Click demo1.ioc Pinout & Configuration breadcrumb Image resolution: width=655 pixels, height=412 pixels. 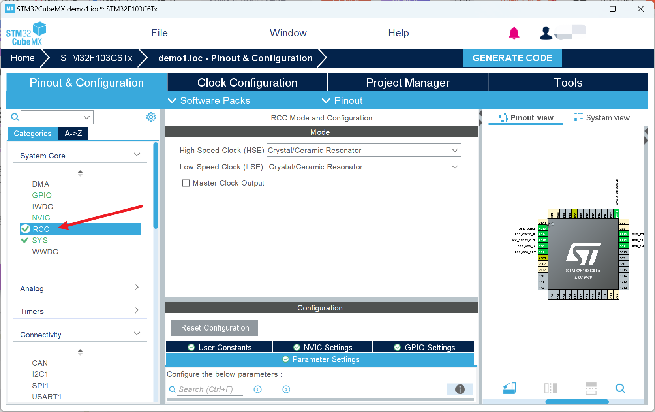(235, 58)
